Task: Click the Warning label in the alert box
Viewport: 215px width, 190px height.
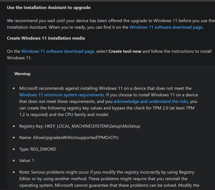Action: click(x=22, y=74)
